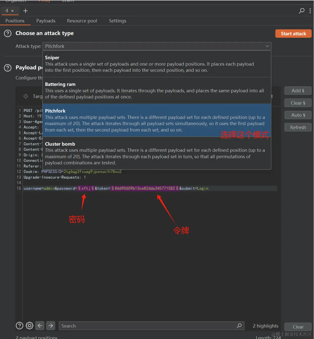This screenshot has height=339, width=314.
Task: Open the editor settings gear icon
Action: (29, 326)
